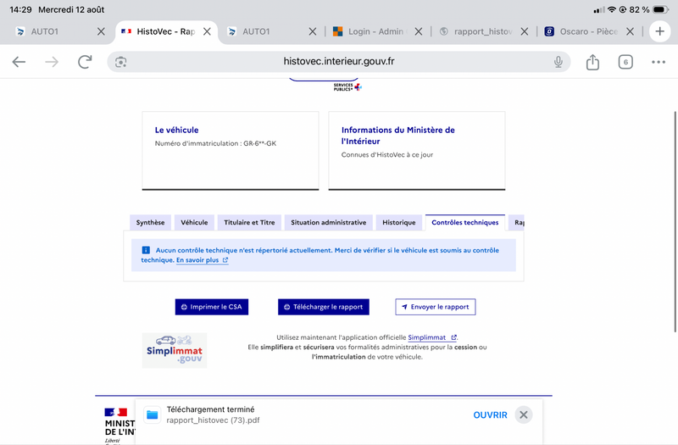Viewport: 678px width, 445px height.
Task: Close the first AUTO1 tab
Action: pos(101,31)
